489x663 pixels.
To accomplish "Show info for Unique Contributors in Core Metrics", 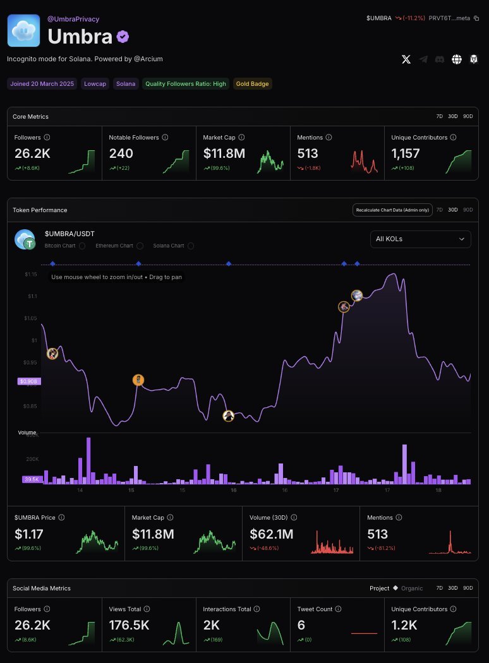I will tap(453, 138).
